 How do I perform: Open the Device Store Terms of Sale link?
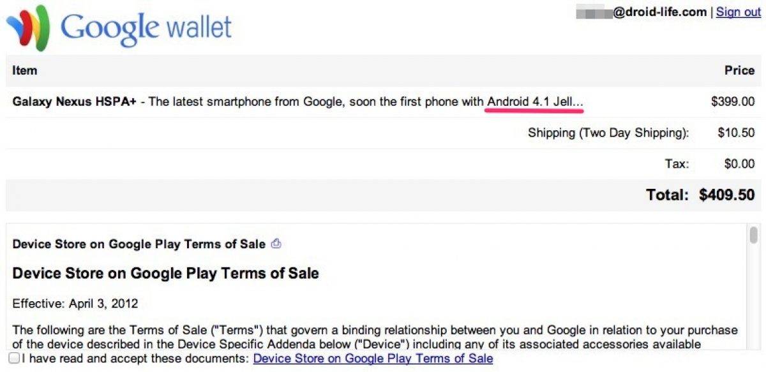coord(373,359)
